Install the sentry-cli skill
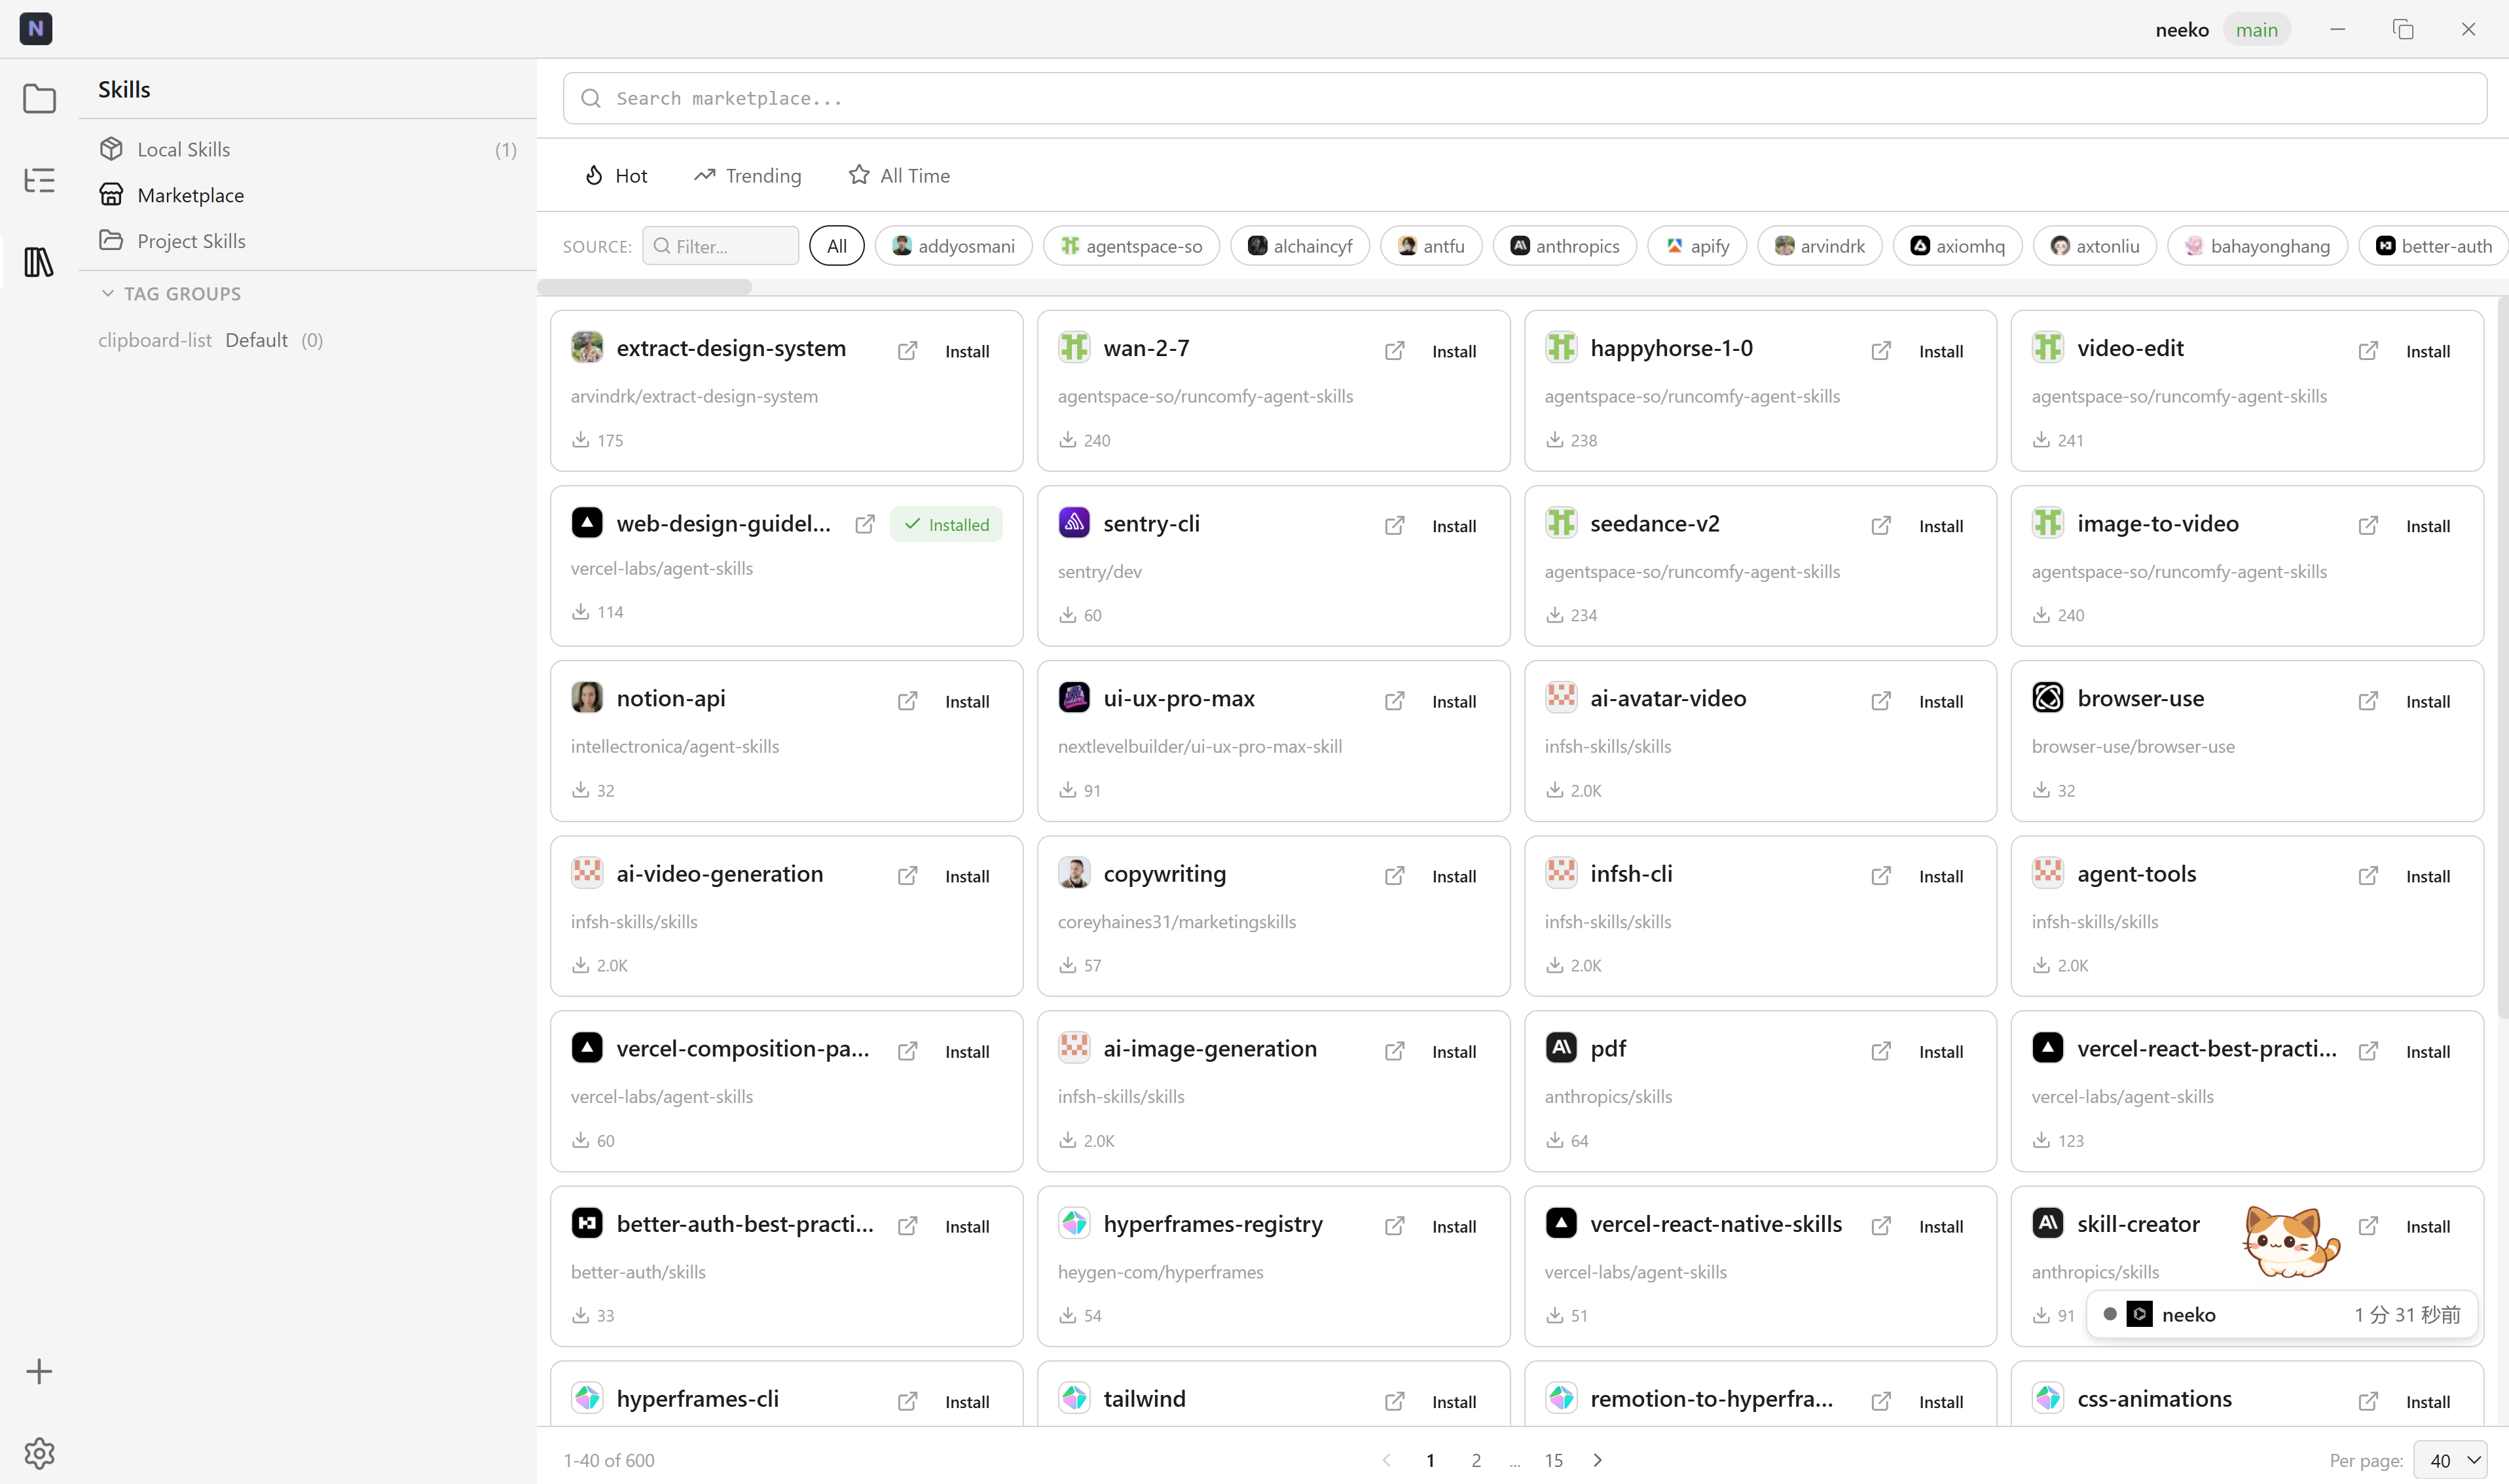 coord(1454,526)
